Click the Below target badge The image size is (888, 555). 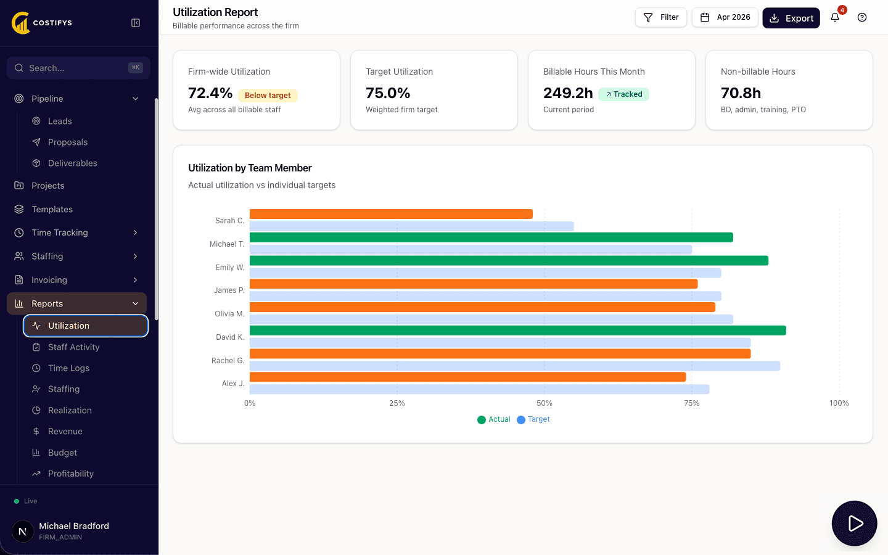268,95
